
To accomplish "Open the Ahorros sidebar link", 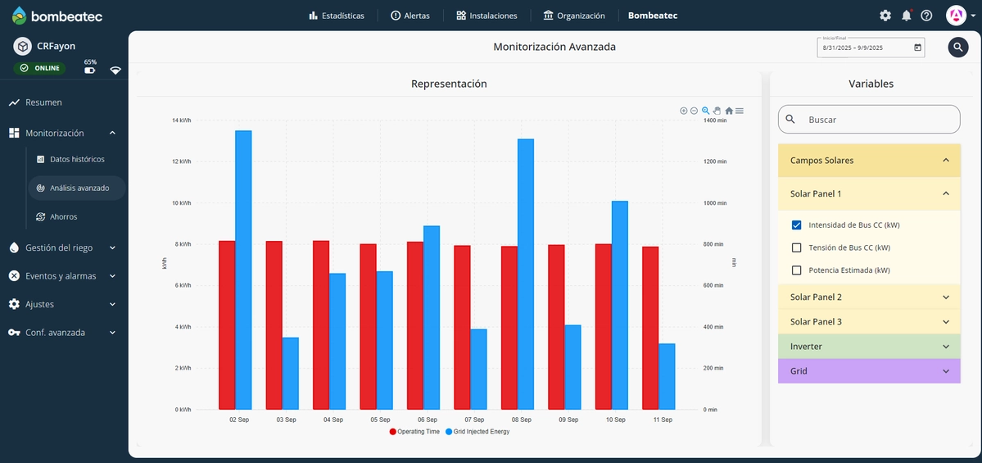I will pos(63,216).
